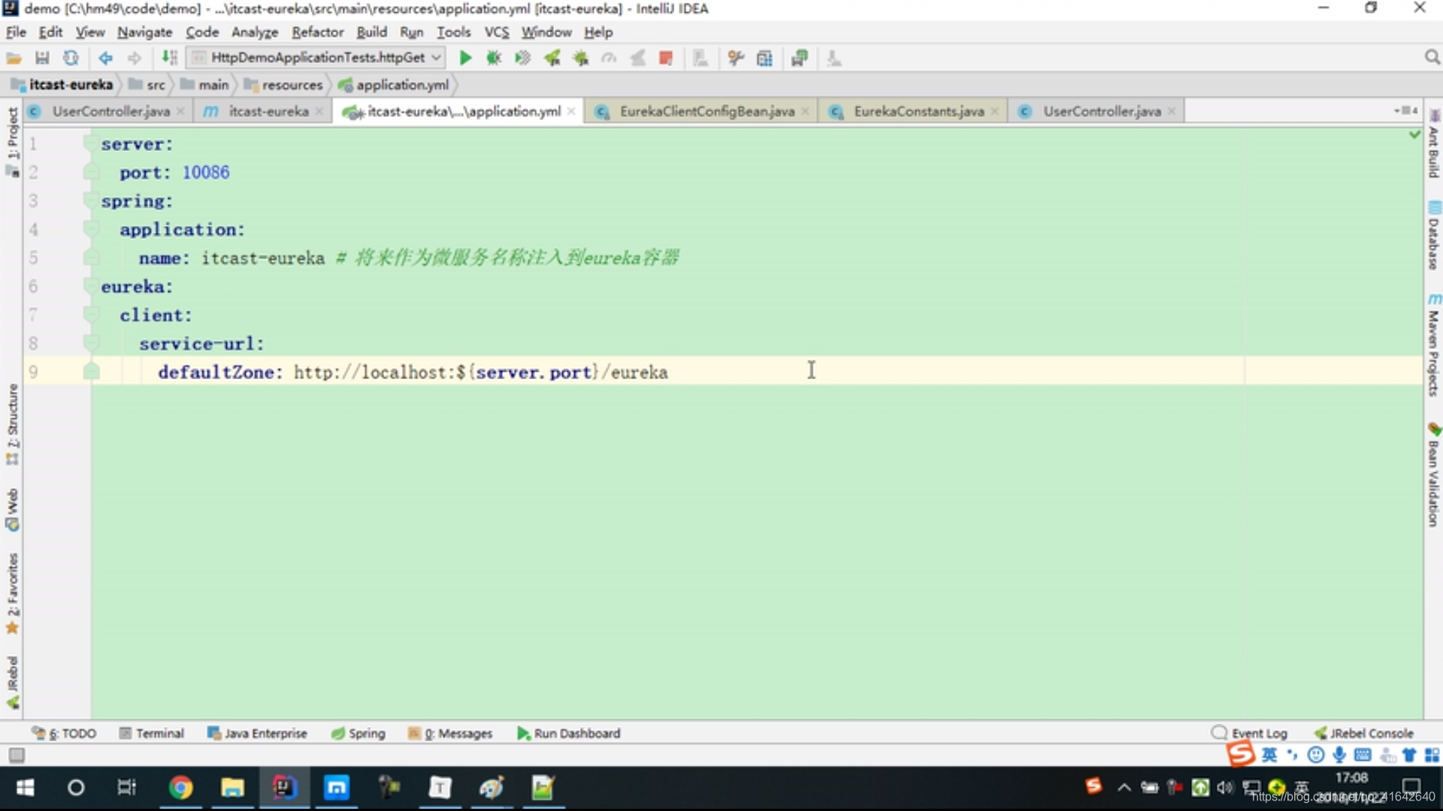This screenshot has width=1443, height=811.
Task: Run the configuration with the green play icon
Action: 465,58
